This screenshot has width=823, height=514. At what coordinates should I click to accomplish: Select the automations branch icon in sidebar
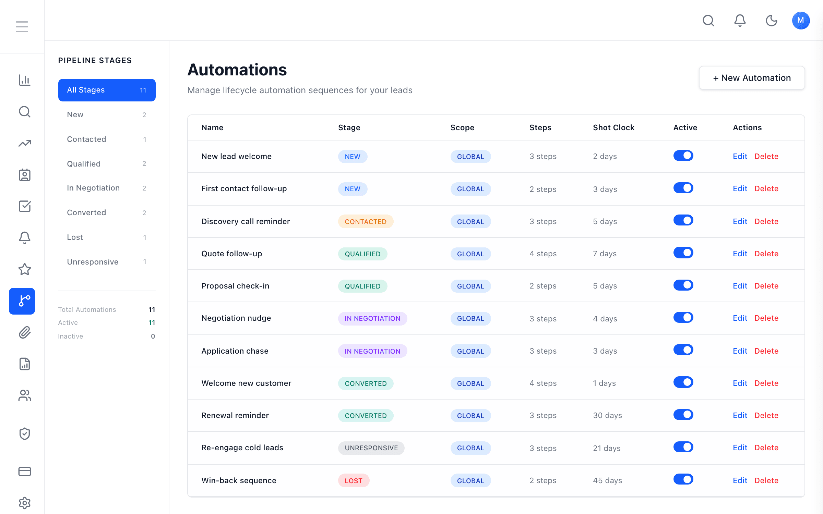pyautogui.click(x=22, y=301)
